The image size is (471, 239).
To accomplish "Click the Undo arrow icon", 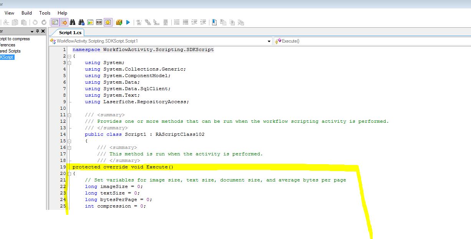I will (x=35, y=22).
